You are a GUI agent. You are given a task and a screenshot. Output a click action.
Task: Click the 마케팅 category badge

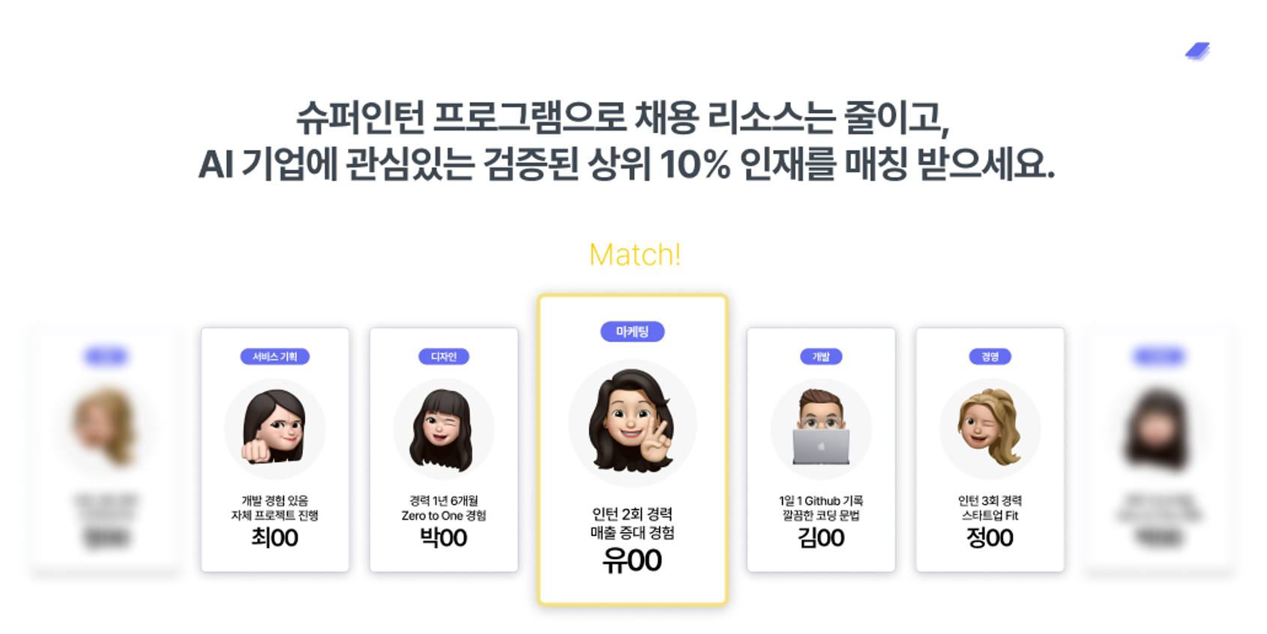point(632,332)
